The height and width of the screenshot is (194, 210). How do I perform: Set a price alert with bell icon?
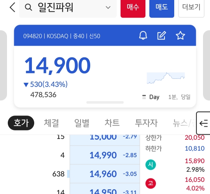143,36
